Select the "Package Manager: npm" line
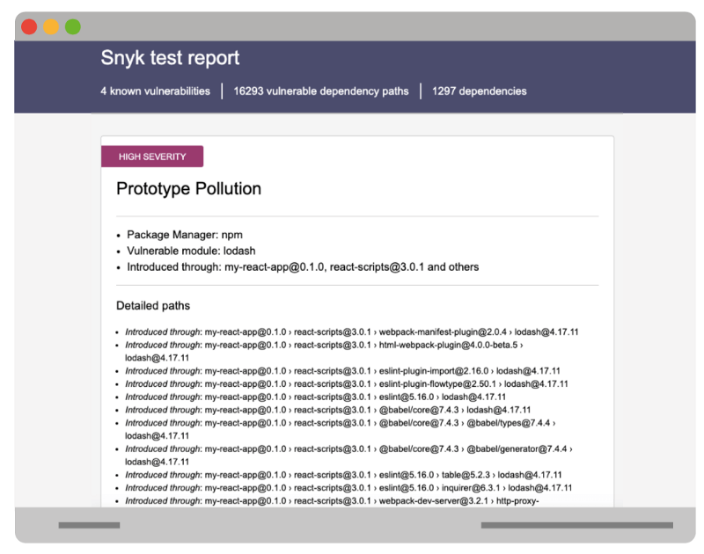 (185, 235)
